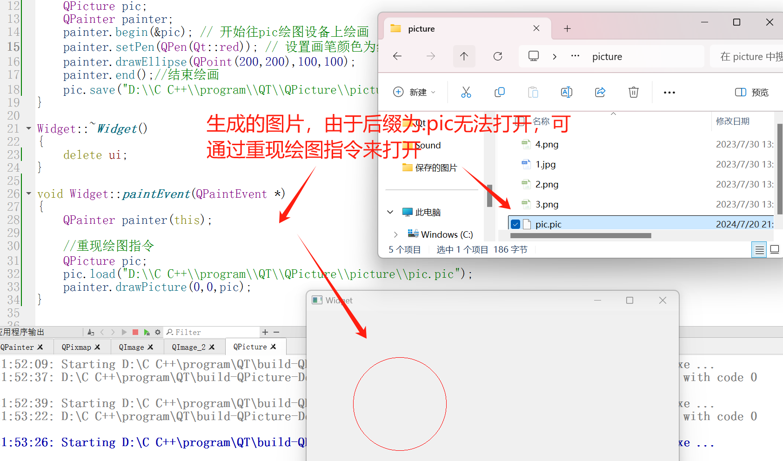Screen dimensions: 783x461
Task: Switch to the QPixmap output tab
Action: point(76,347)
